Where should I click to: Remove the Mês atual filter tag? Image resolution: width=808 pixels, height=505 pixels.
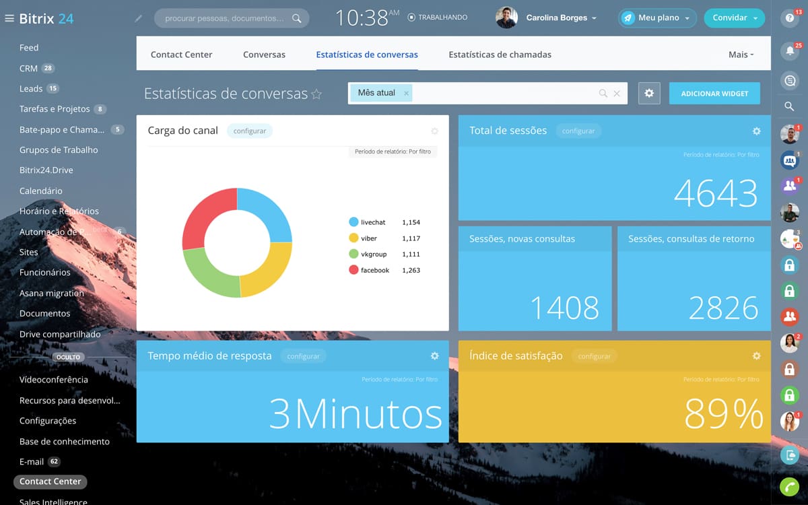(x=406, y=94)
